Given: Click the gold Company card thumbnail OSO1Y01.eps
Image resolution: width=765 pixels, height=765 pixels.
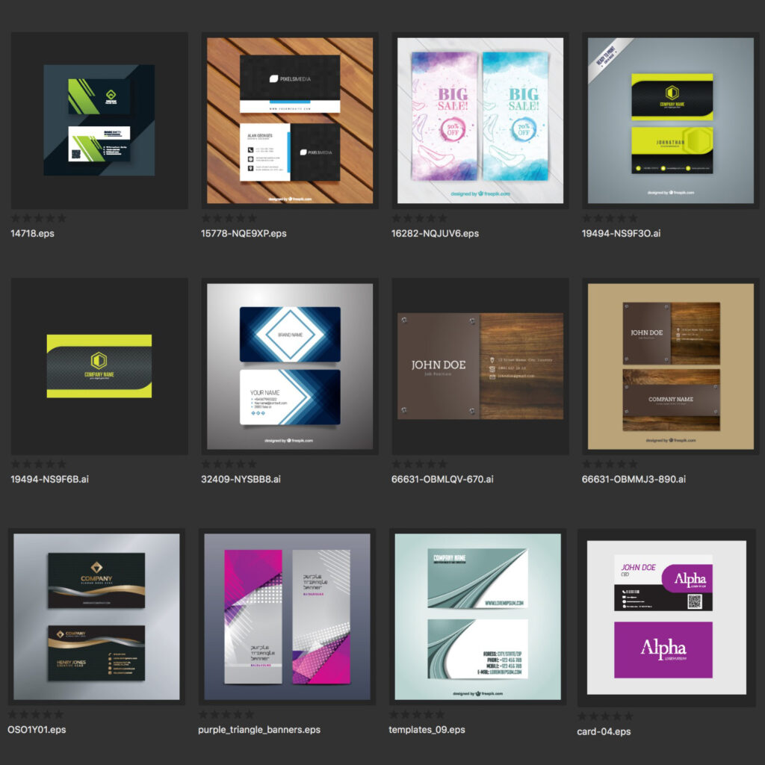Looking at the screenshot, I should point(96,616).
